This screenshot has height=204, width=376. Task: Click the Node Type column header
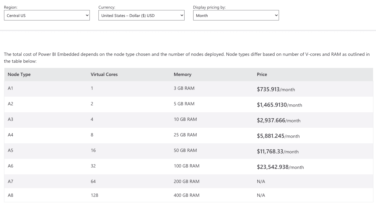(x=19, y=74)
